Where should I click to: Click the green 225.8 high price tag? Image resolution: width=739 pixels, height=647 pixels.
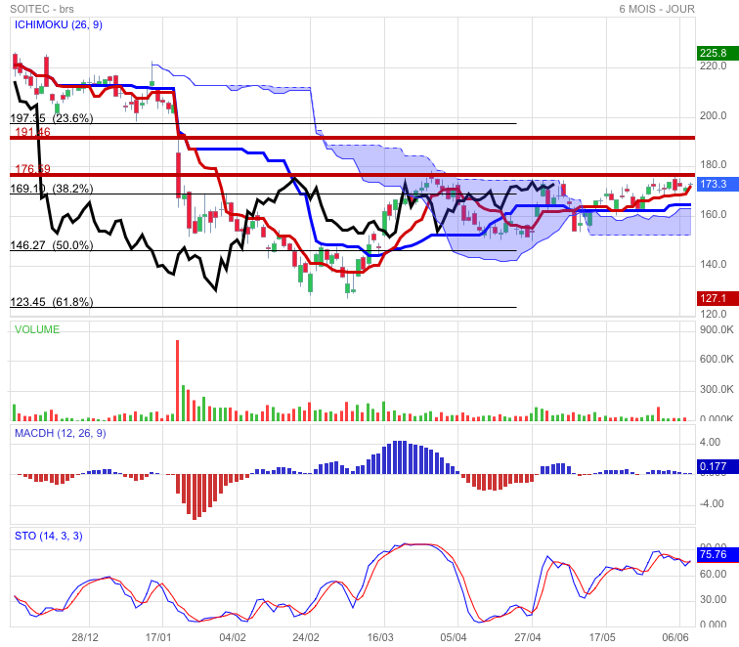(x=717, y=53)
